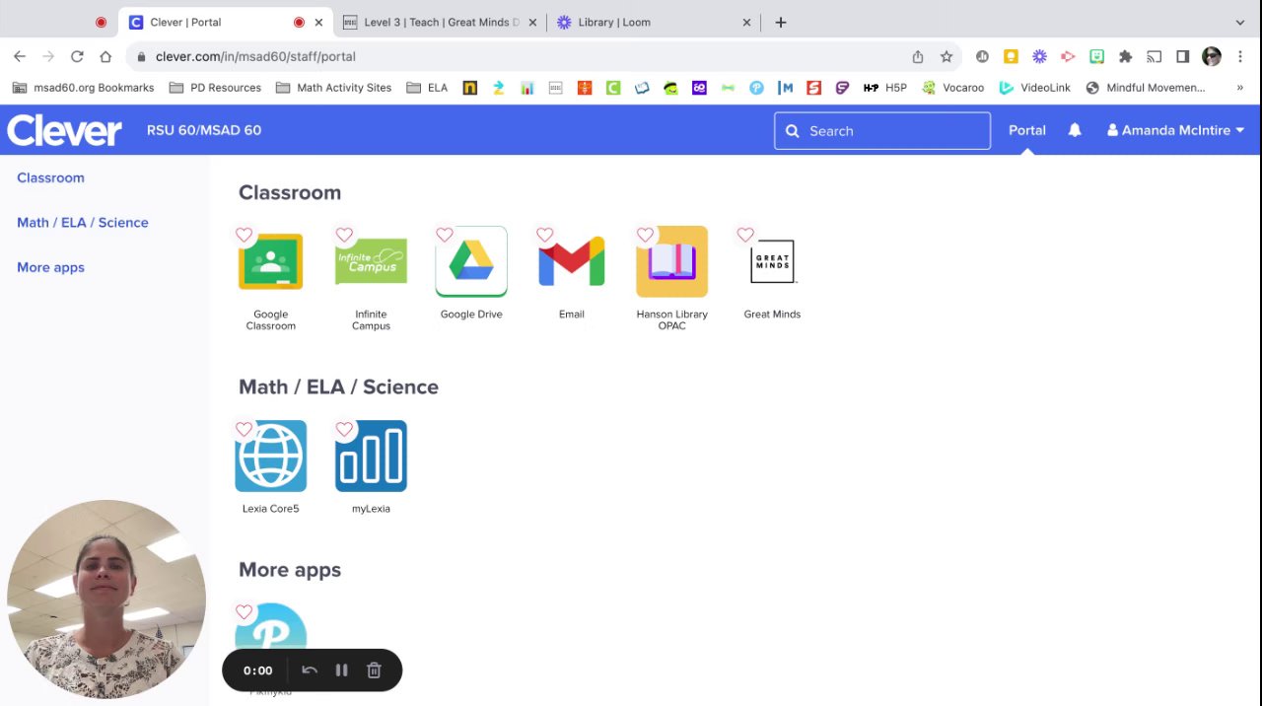
Task: Open the Chrome profile avatar
Action: coord(1212,56)
